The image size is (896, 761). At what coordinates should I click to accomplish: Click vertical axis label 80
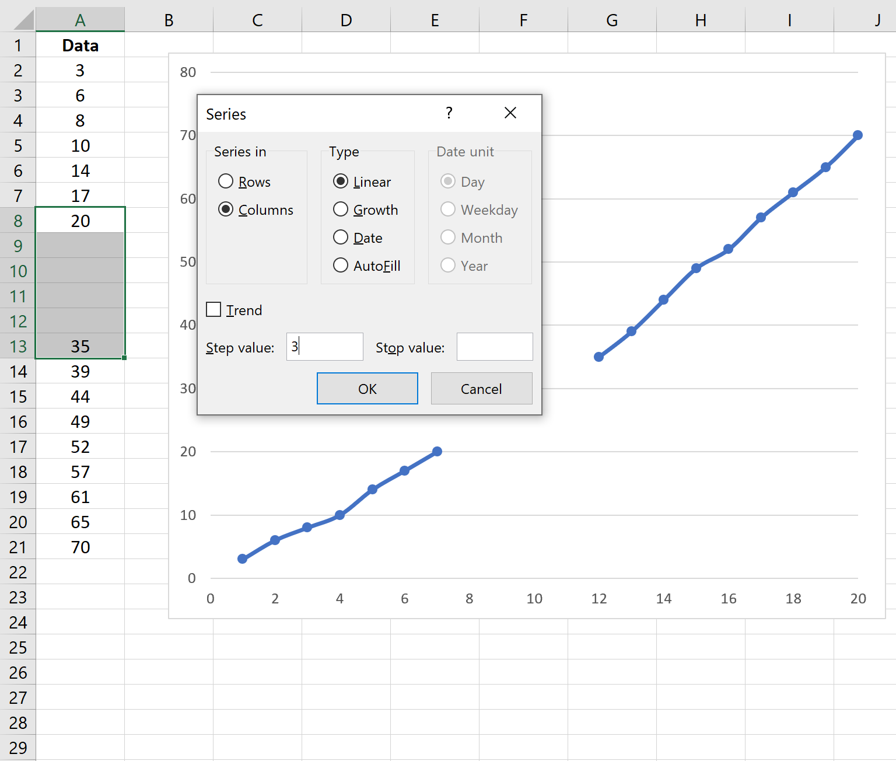pos(188,72)
